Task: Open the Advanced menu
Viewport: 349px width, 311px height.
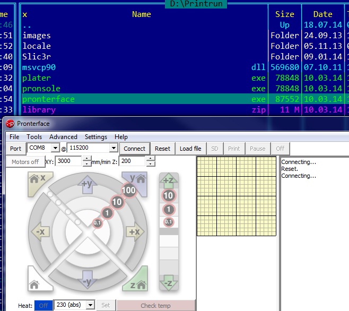Action: [x=63, y=137]
